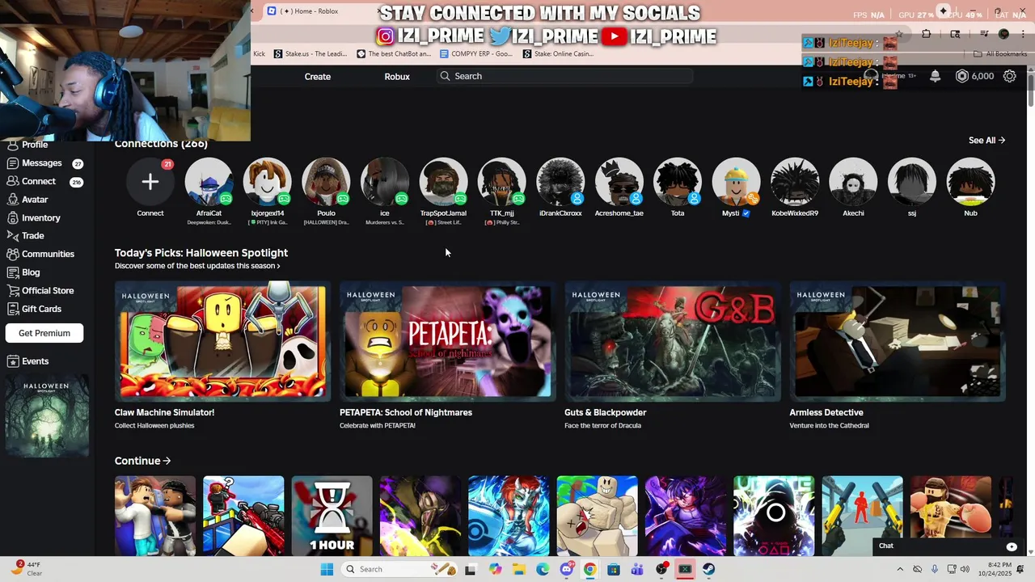Viewport: 1035px width, 582px height.
Task: Click the Windows taskbar Search box
Action: [x=400, y=569]
